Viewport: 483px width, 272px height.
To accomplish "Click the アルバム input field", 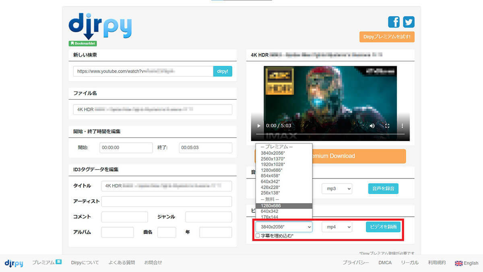I will pyautogui.click(x=118, y=233).
